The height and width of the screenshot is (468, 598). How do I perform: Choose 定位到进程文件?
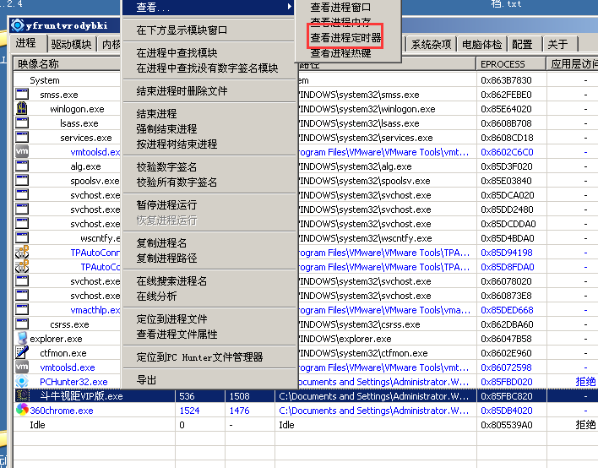(x=171, y=319)
